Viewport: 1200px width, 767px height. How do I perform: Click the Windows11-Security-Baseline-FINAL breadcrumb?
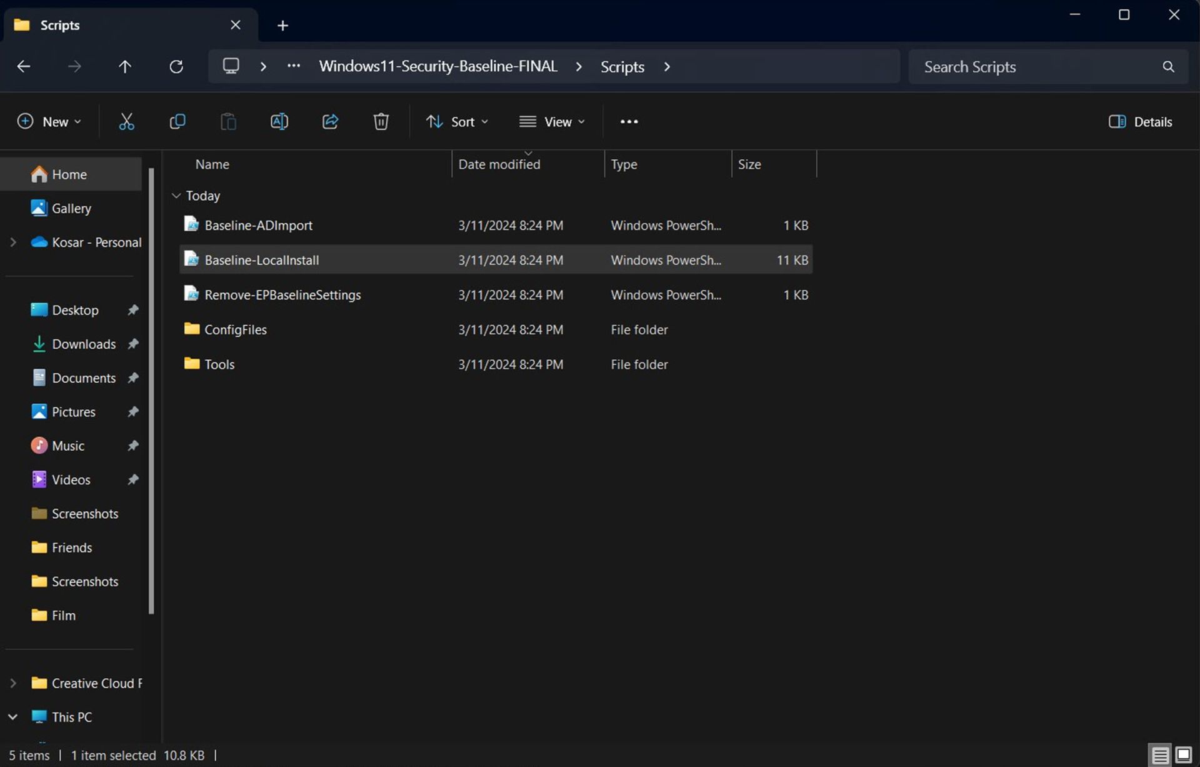click(x=438, y=66)
